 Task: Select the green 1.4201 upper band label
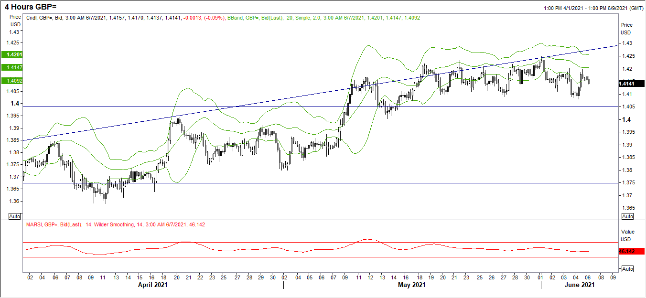tap(11, 54)
